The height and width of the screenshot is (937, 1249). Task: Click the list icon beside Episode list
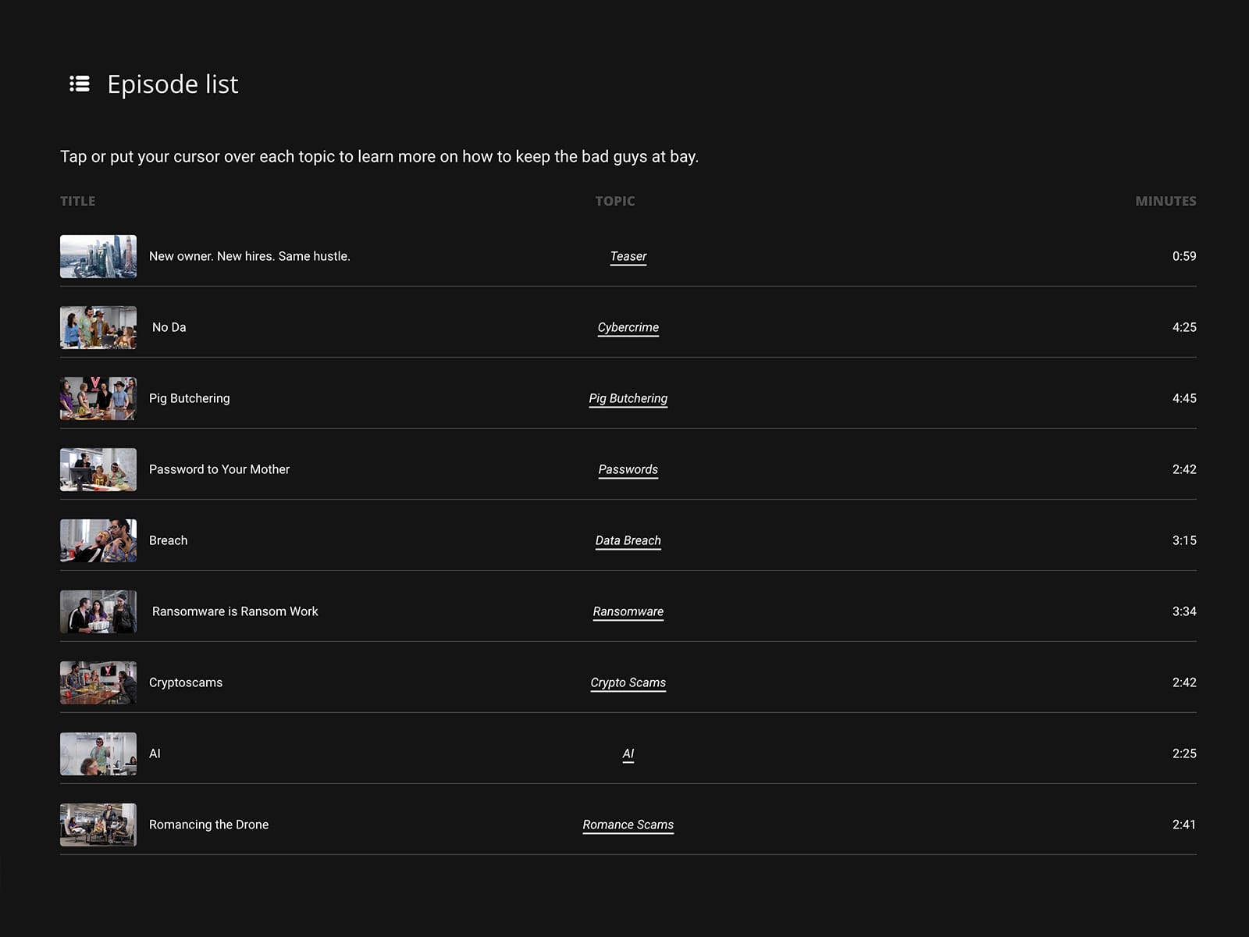click(80, 84)
